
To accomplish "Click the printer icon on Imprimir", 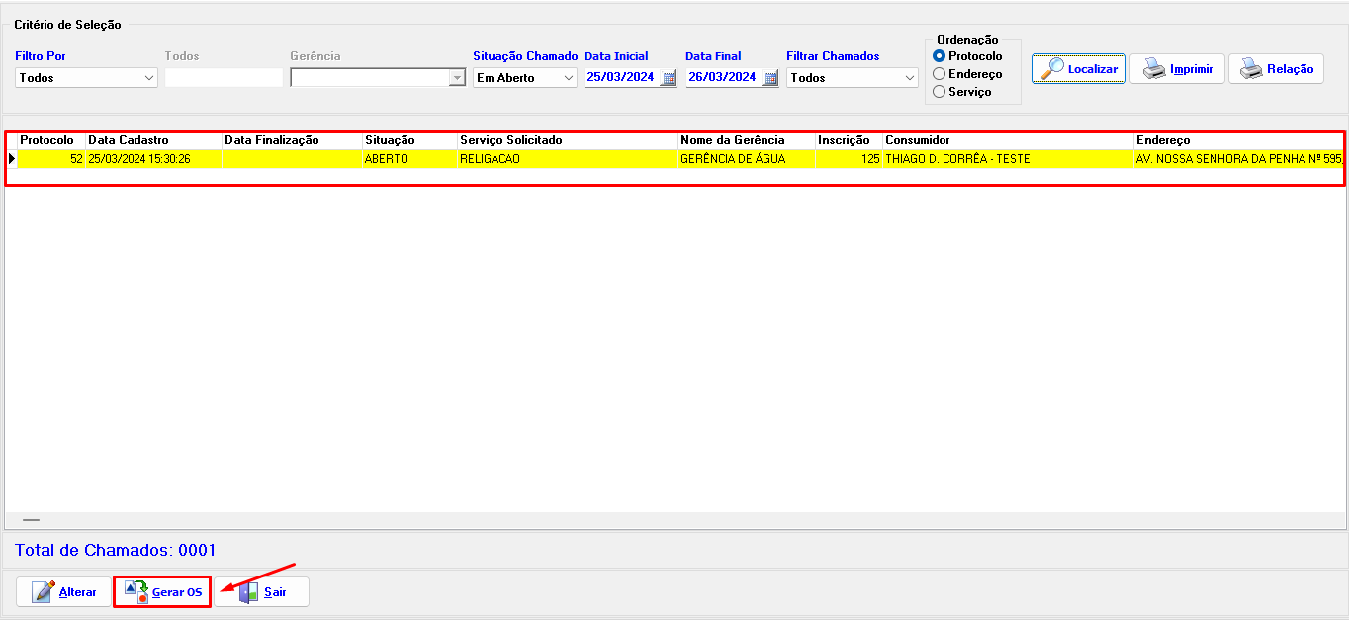I will tap(1153, 69).
